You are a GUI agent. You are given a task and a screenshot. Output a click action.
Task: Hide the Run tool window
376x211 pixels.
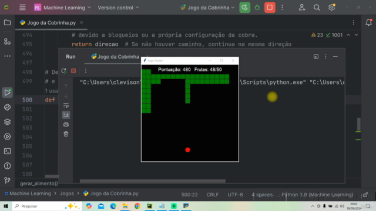coord(335,57)
